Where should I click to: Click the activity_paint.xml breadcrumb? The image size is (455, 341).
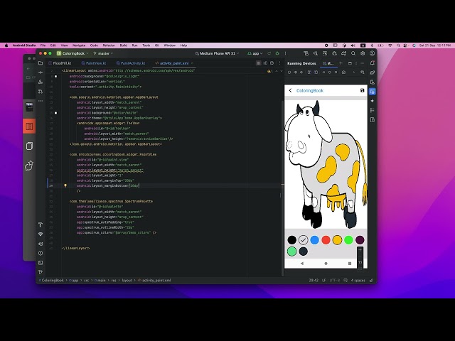click(x=155, y=281)
